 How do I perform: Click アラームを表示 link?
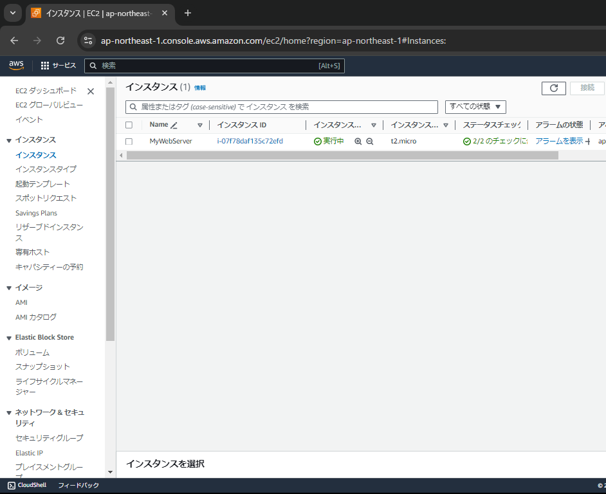[x=559, y=141]
